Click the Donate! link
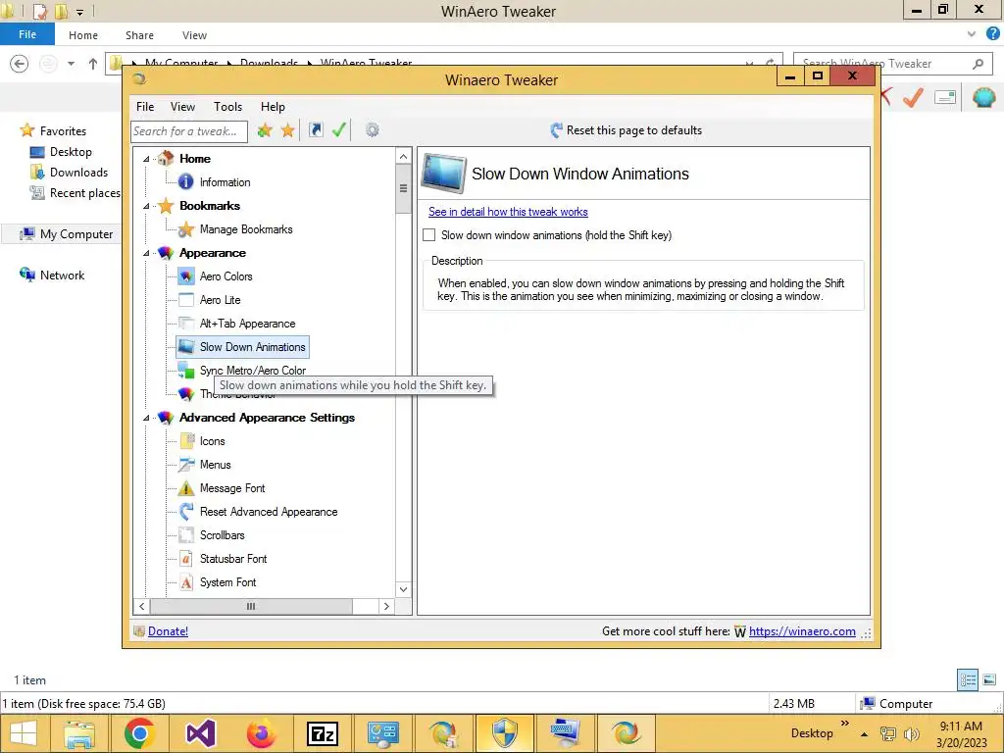1004x753 pixels. [x=168, y=631]
